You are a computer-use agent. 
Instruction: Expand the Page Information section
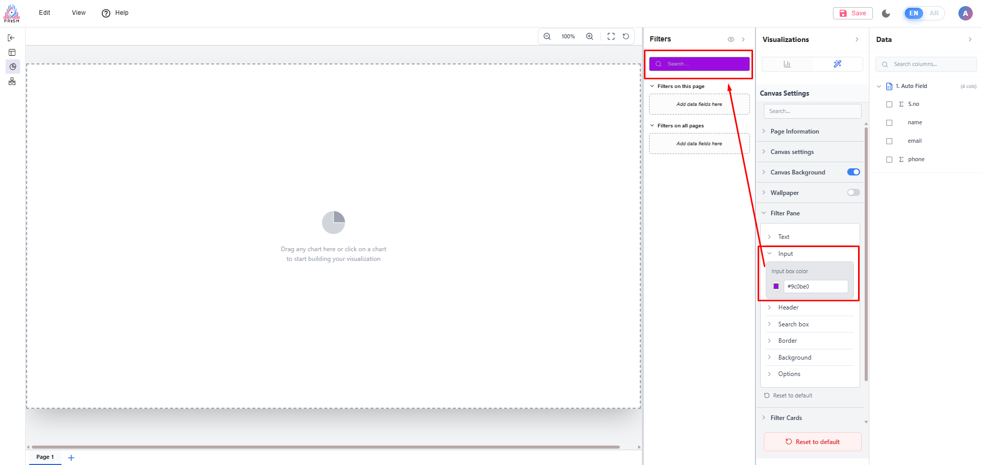[794, 131]
